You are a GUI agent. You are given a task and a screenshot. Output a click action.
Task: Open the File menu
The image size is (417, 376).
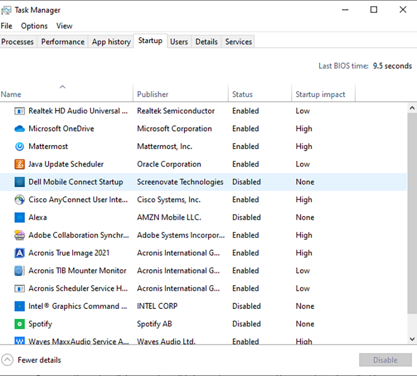(6, 26)
